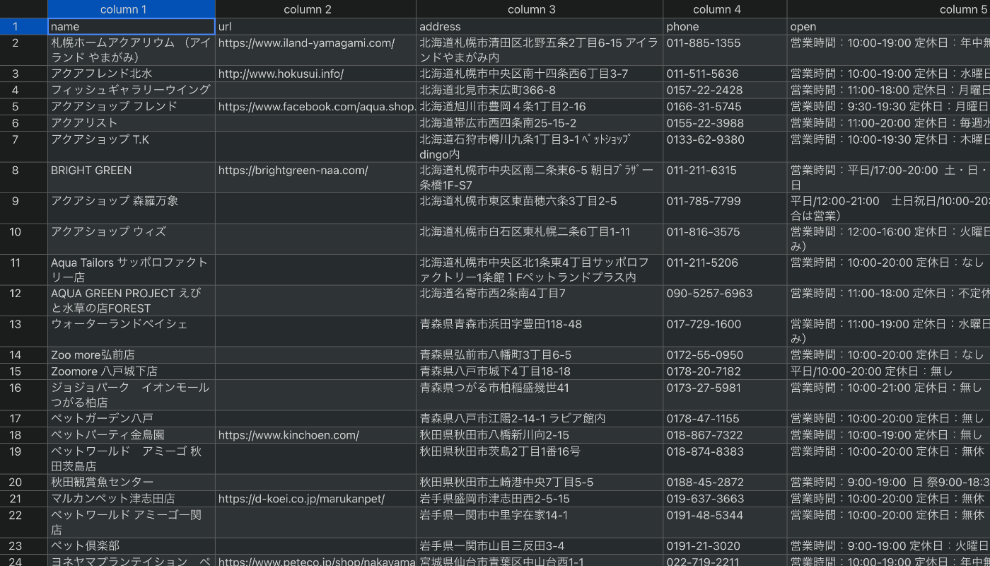
Task: Select phone cell 0191-21-3020
Action: pyautogui.click(x=725, y=546)
